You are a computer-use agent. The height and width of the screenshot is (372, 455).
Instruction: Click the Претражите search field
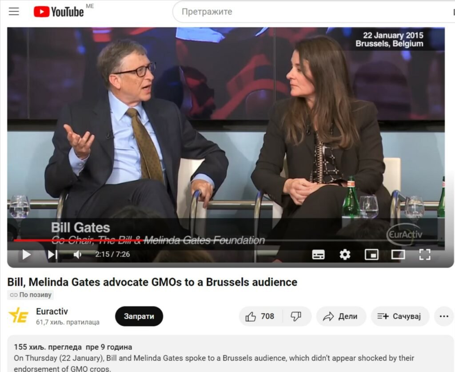pos(313,12)
